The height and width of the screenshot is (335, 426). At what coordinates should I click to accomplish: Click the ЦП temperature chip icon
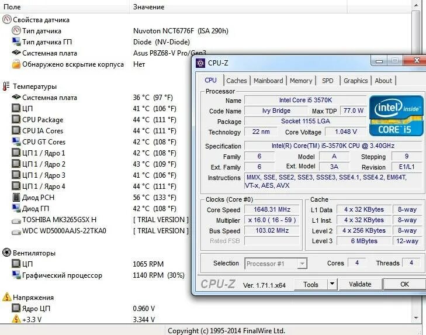pyautogui.click(x=16, y=109)
